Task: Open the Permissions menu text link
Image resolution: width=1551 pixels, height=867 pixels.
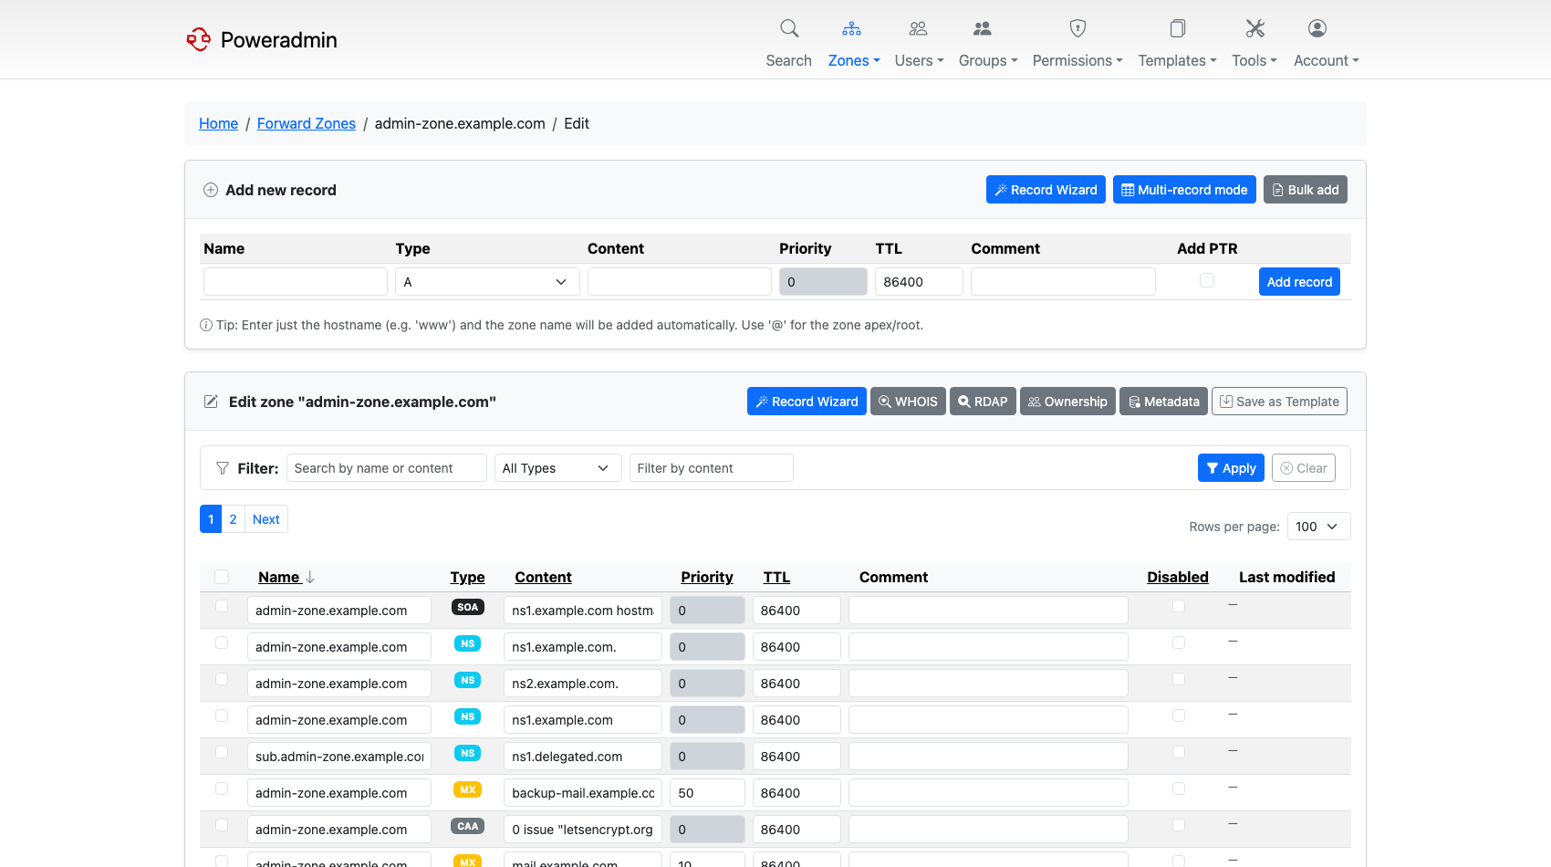Action: coord(1077,60)
